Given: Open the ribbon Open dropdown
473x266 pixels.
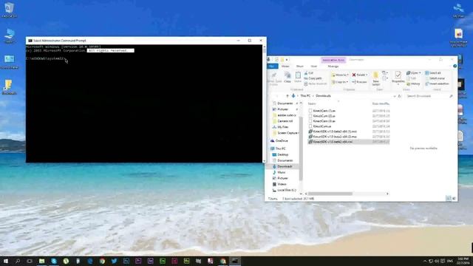Looking at the screenshot, I should [413, 73].
